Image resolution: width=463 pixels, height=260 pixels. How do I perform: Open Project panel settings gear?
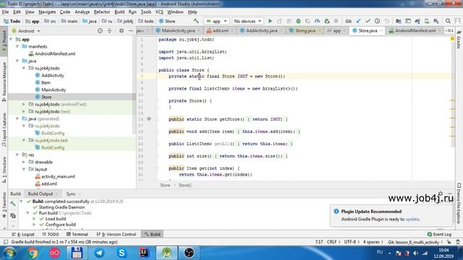122,30
